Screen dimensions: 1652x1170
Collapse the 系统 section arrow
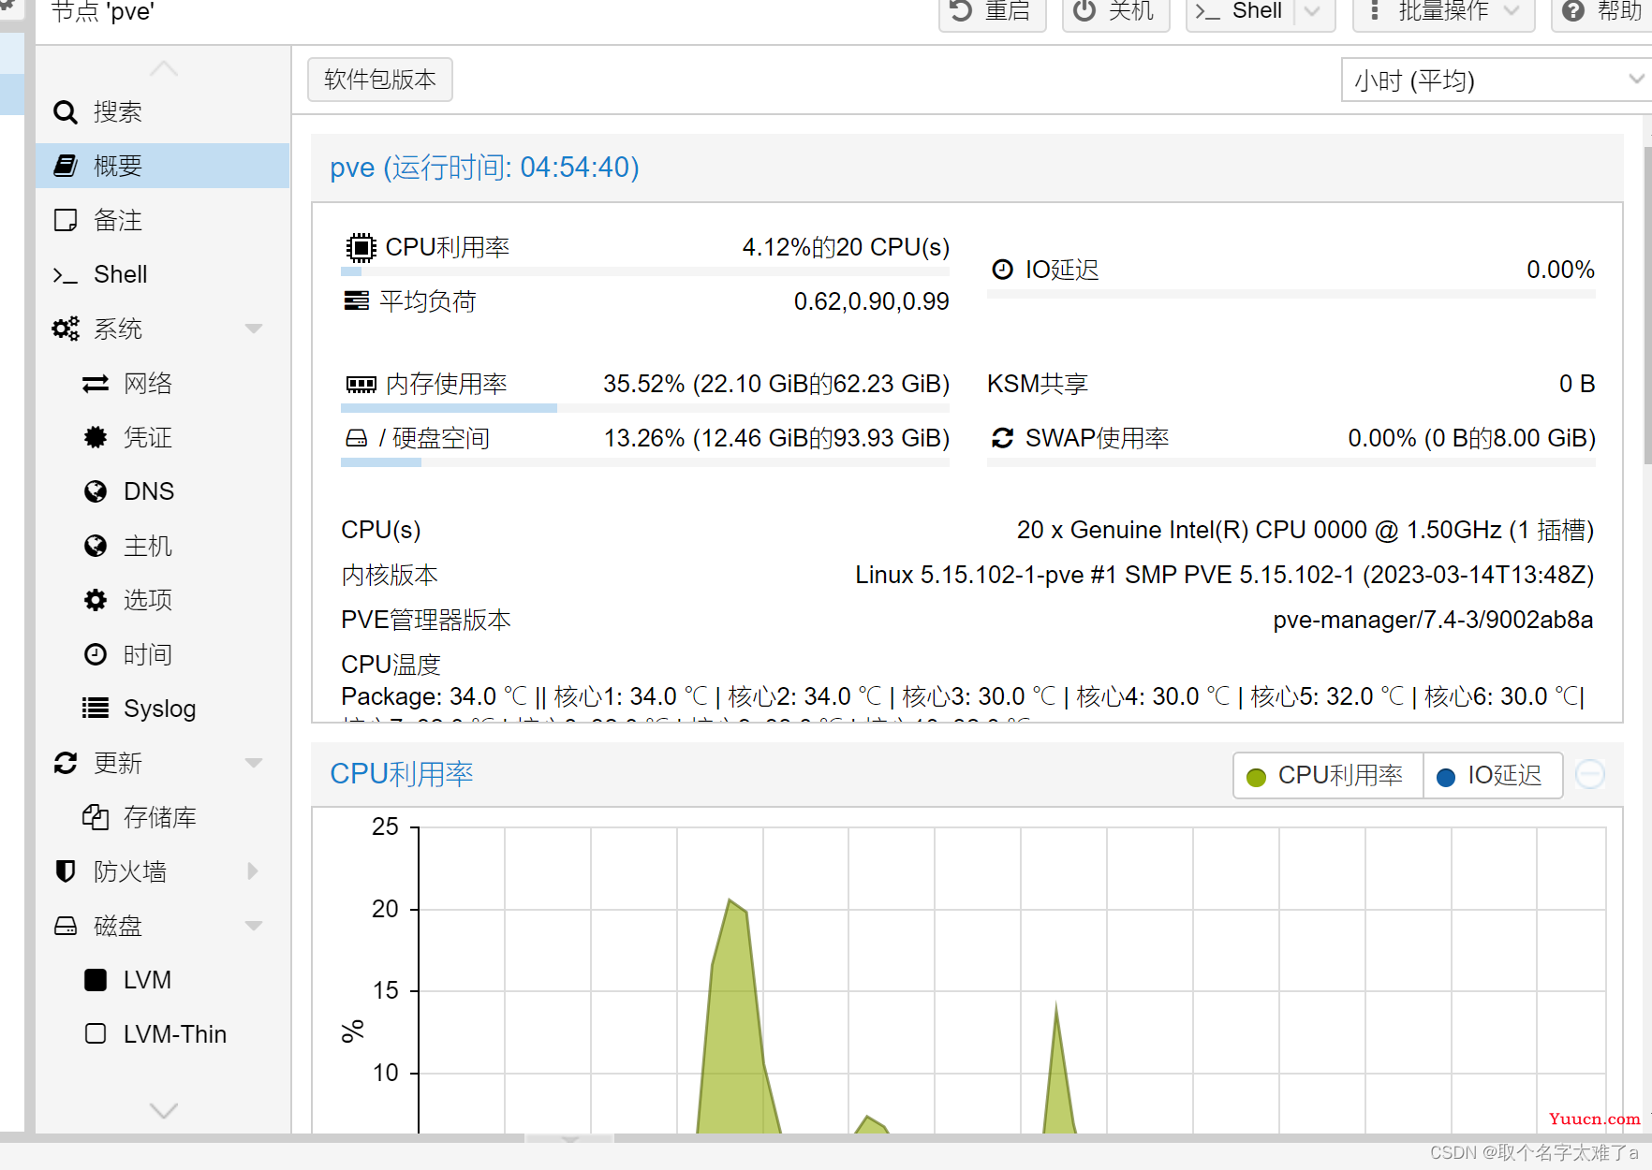pyautogui.click(x=253, y=329)
